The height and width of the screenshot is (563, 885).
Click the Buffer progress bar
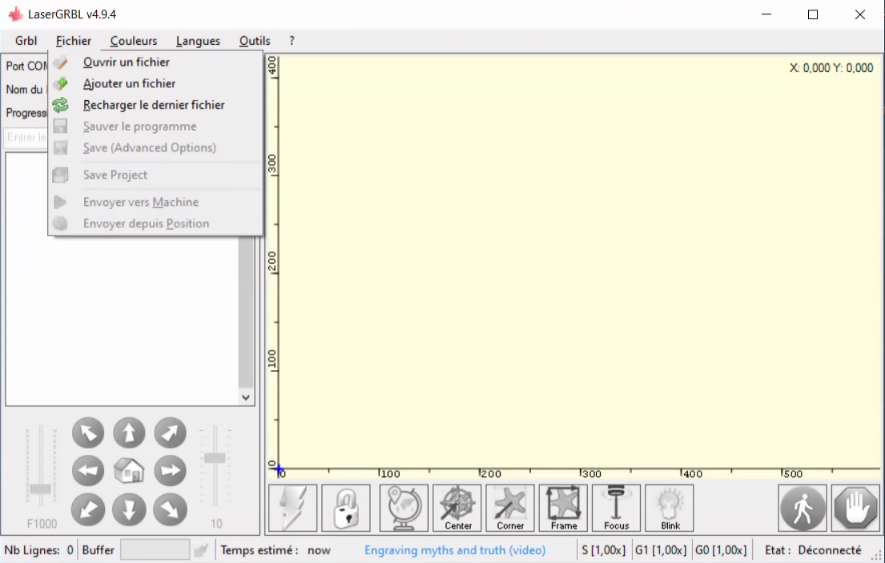[x=155, y=550]
